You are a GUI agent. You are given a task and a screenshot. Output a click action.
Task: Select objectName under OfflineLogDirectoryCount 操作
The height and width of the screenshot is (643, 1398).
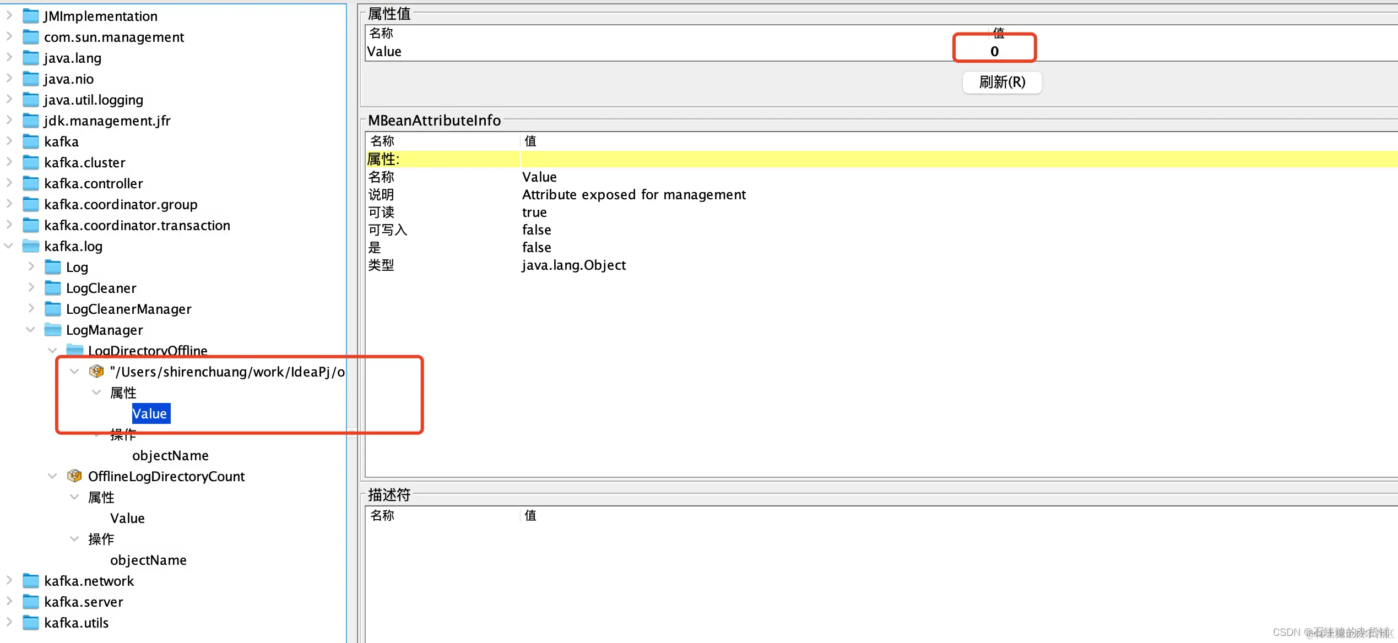click(x=148, y=560)
